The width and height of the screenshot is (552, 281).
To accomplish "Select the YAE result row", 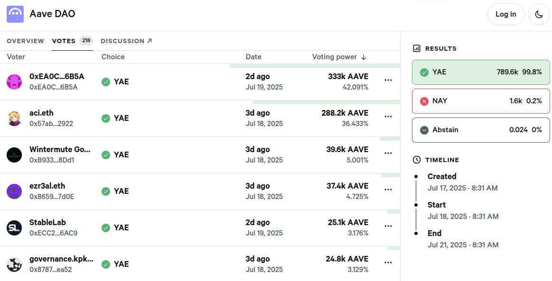I will point(481,72).
